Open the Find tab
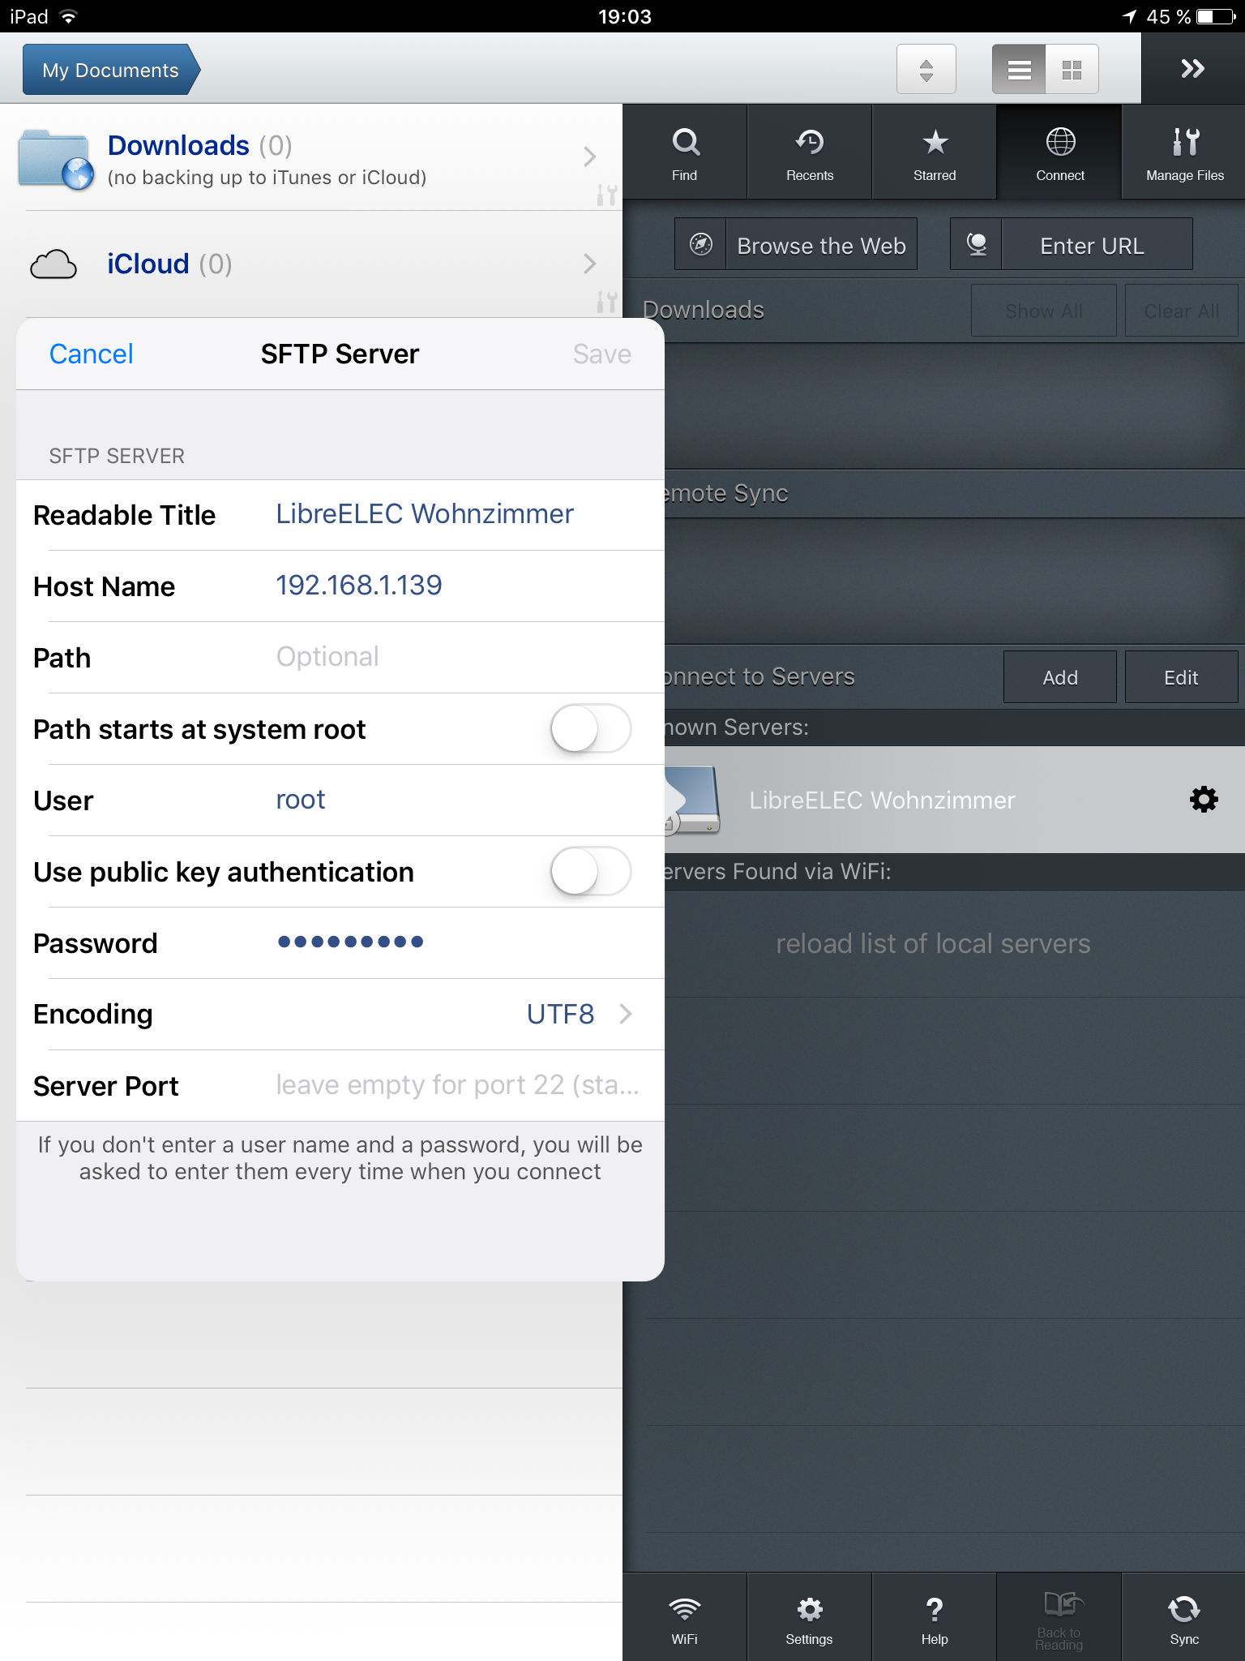 tap(685, 152)
